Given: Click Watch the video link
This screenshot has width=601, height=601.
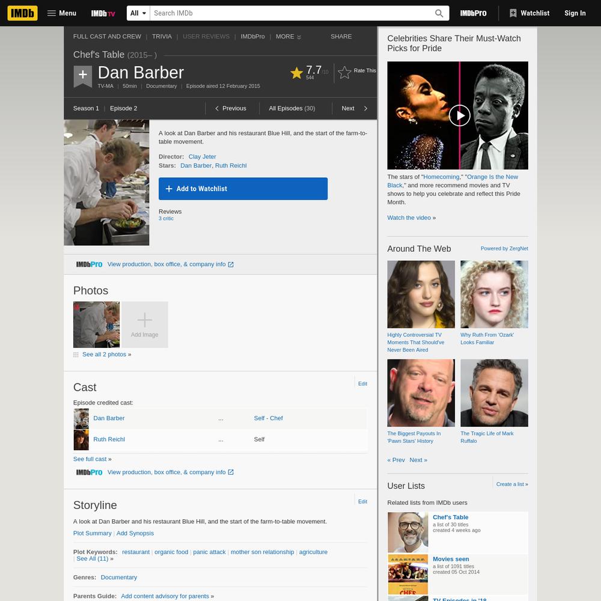Looking at the screenshot, I should coord(409,218).
